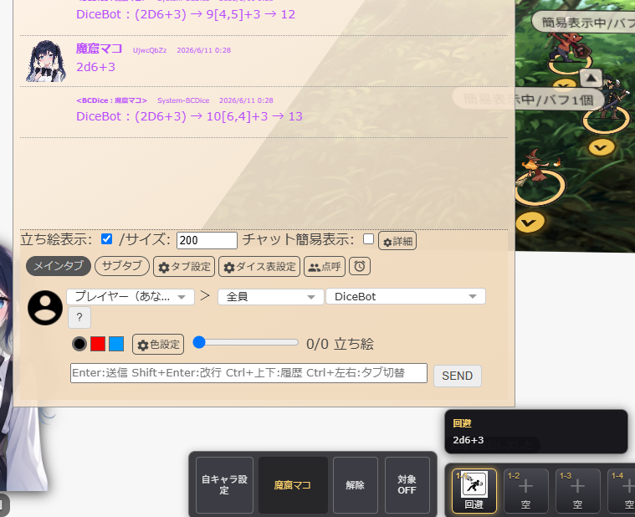This screenshot has width=635, height=517.
Task: Switch to the メインタブ tab
Action: point(59,266)
